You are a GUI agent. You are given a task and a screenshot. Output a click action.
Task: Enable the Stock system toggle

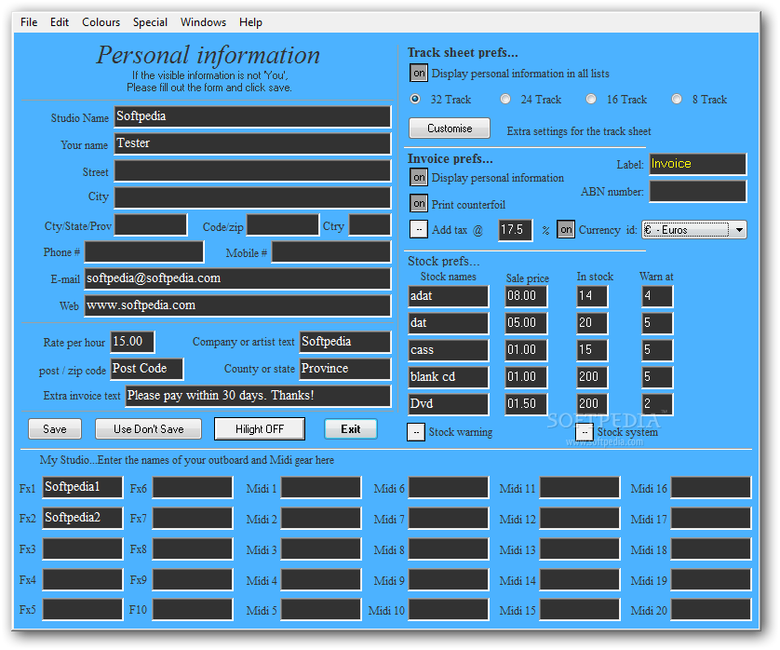coord(585,432)
